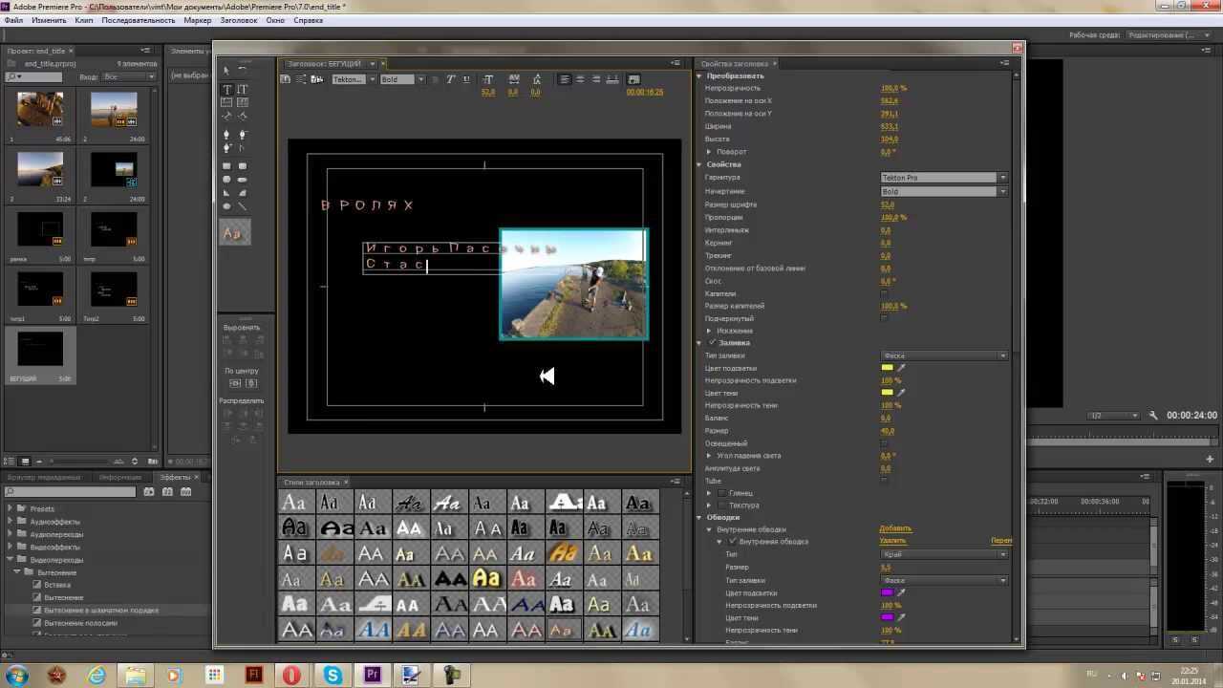Select the Rectangle shape tool
Image resolution: width=1223 pixels, height=688 pixels.
coord(226,165)
